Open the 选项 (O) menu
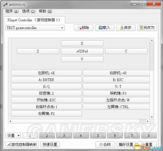The height and width of the screenshot is (151, 163). tap(29, 11)
